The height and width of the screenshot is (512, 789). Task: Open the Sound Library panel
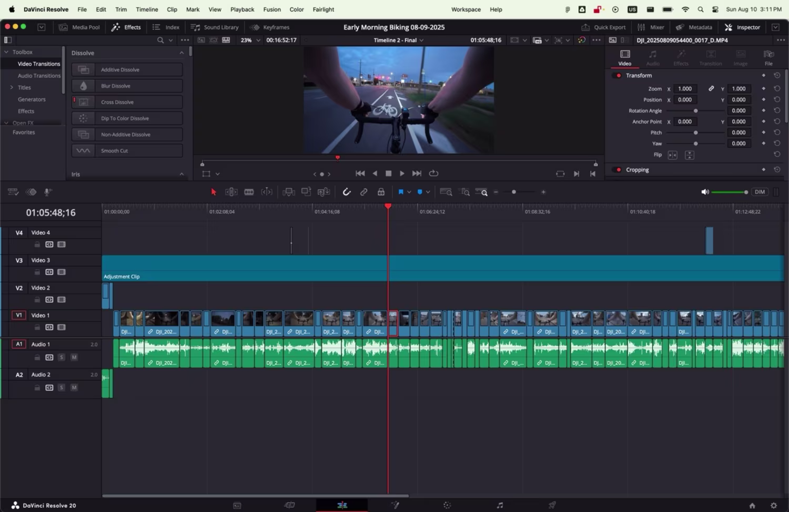coord(215,27)
